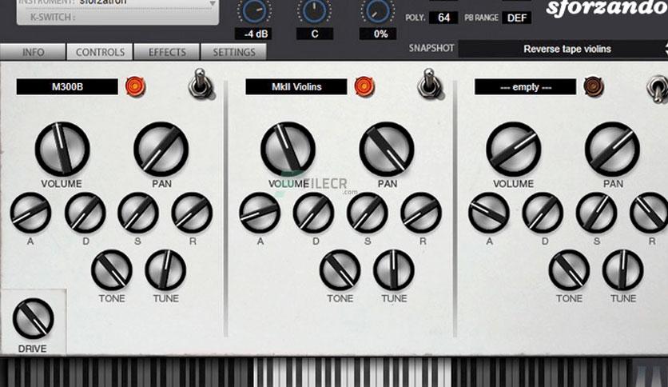The width and height of the screenshot is (668, 387).
Task: Click the MkII Violins decay (D) knob
Action: point(314,213)
